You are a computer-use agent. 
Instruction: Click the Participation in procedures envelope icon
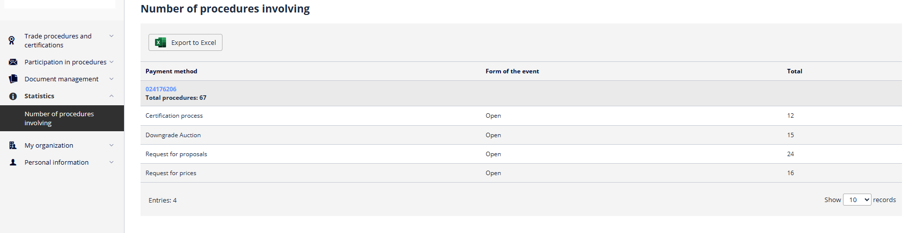(x=13, y=62)
